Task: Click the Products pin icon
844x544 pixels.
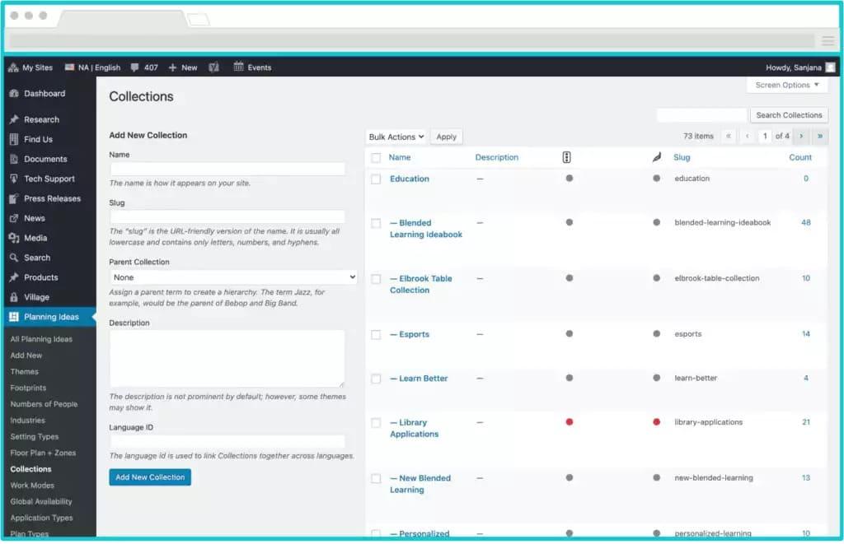Action: point(14,278)
